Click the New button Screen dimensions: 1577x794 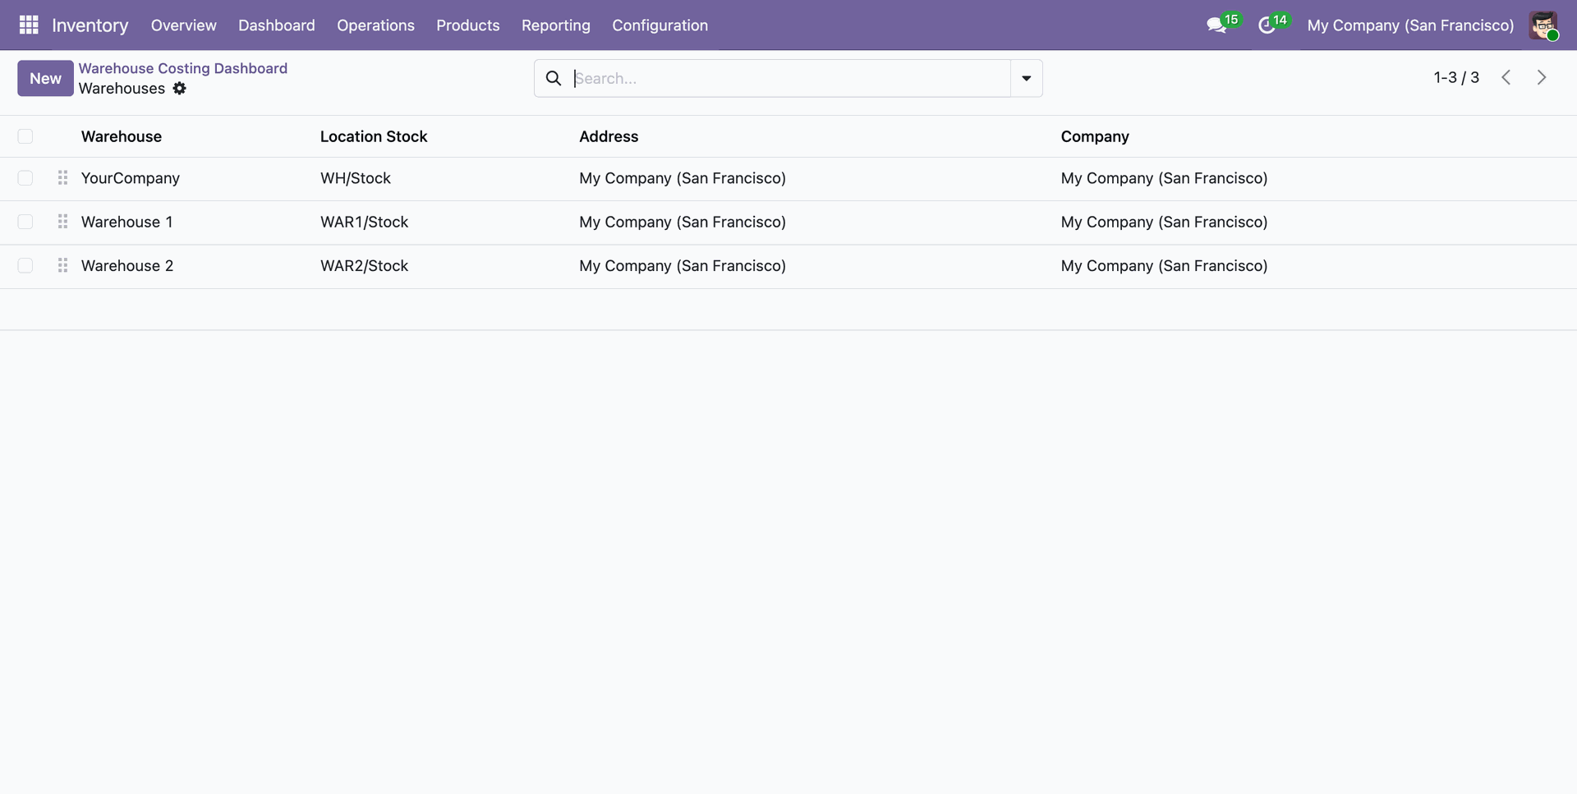coord(45,78)
